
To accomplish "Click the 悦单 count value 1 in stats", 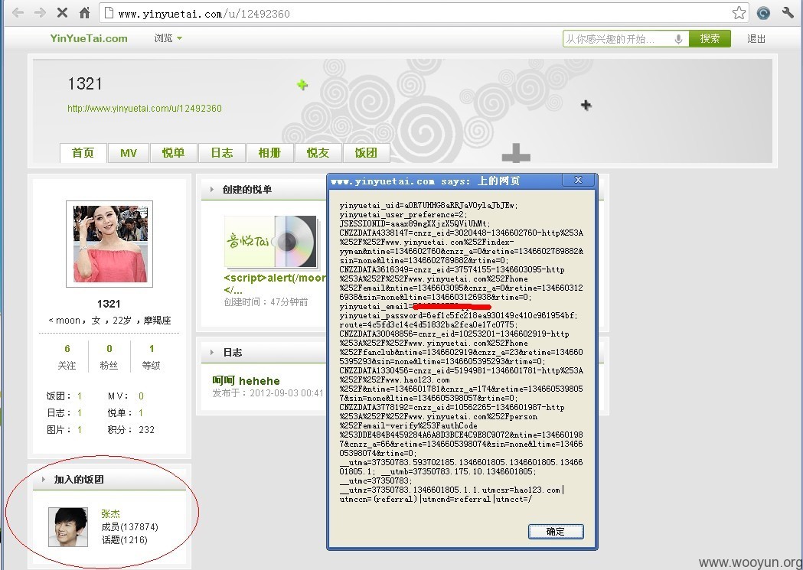I will coord(141,413).
